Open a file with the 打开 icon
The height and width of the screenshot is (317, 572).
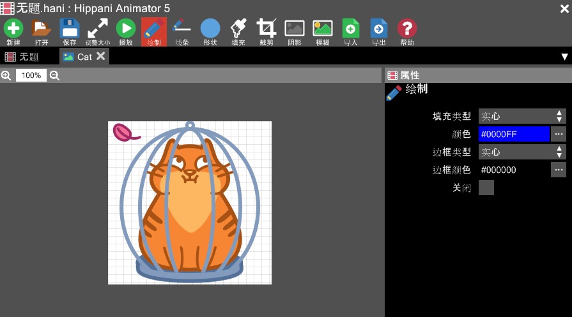pos(42,31)
